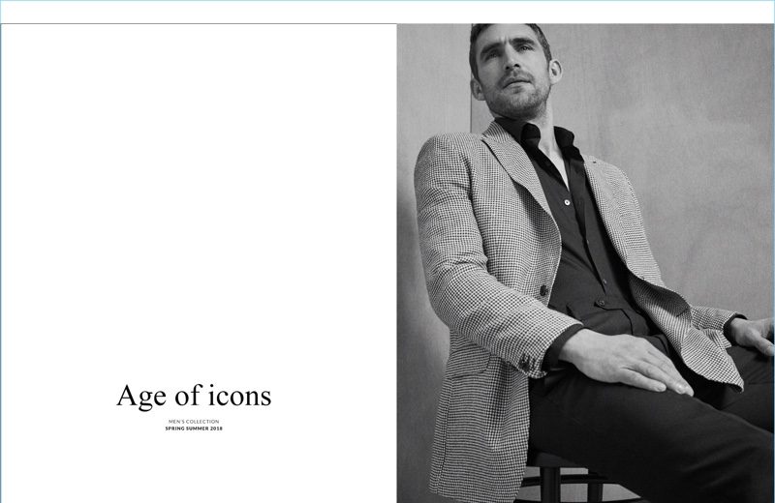Image resolution: width=775 pixels, height=503 pixels.
Task: Select the 'MEN'S COLLECTION' caption text
Action: pos(194,422)
